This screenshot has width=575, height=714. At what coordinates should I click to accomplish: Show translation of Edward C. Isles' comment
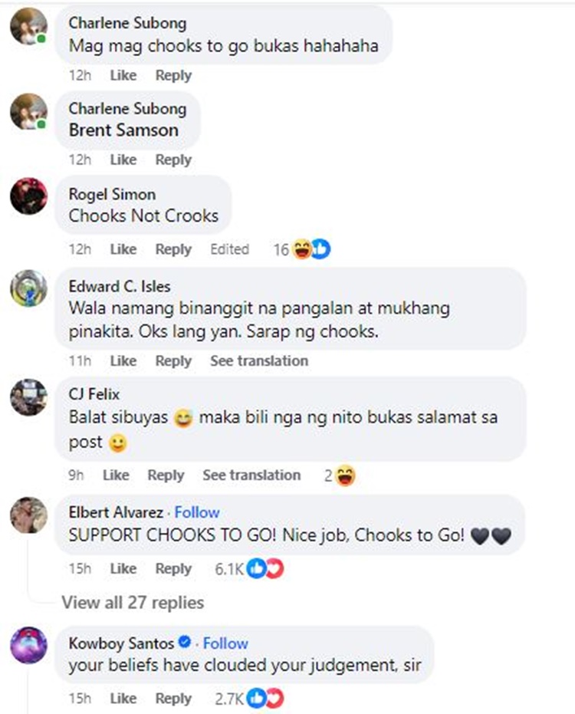tap(259, 360)
